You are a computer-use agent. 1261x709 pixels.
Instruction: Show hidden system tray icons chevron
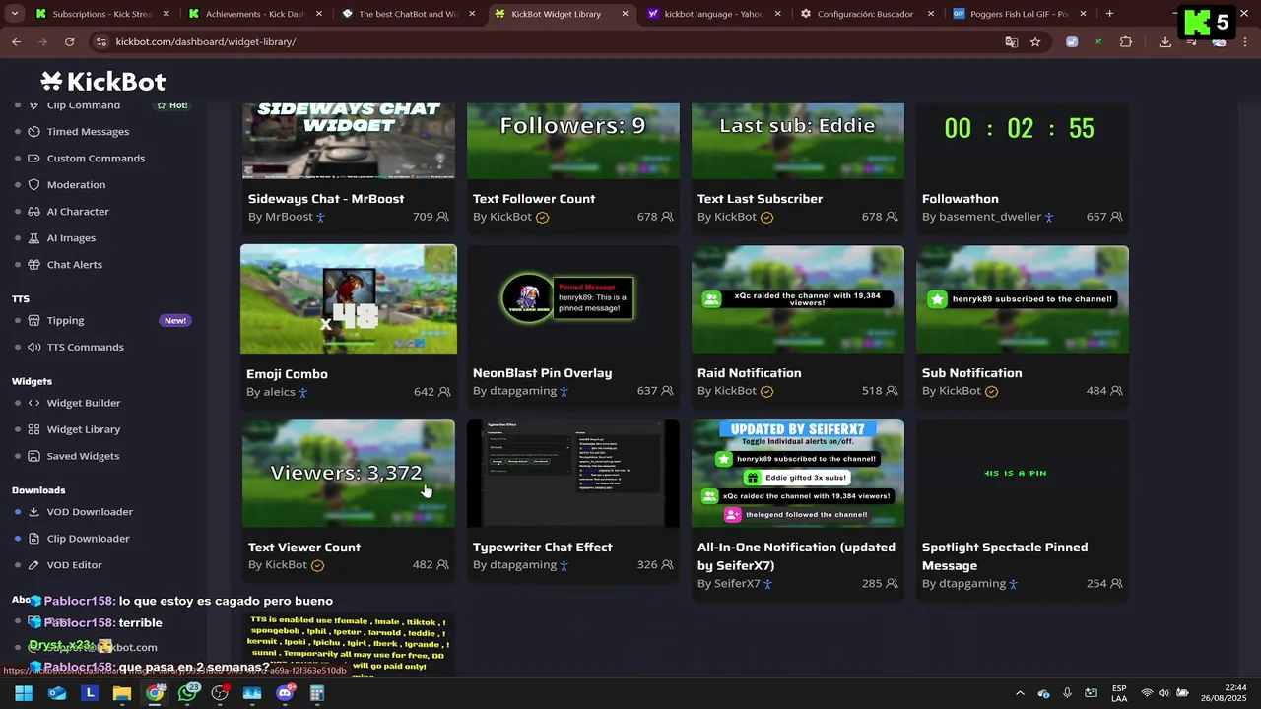[x=1020, y=693]
